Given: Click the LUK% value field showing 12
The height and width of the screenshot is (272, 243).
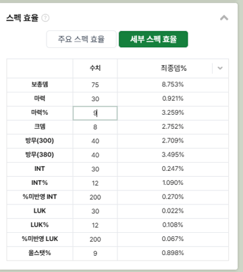Looking at the screenshot, I should 95,225.
